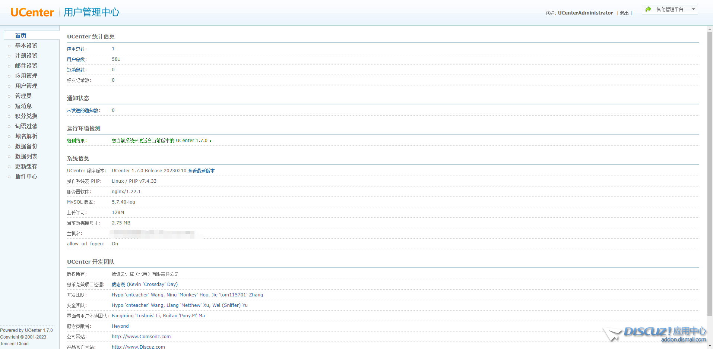Open 用户管理 in the sidebar
Image resolution: width=713 pixels, height=349 pixels.
point(26,86)
